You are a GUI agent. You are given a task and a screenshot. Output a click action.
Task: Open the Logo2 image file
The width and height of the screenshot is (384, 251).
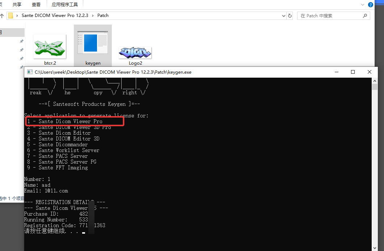coord(135,56)
